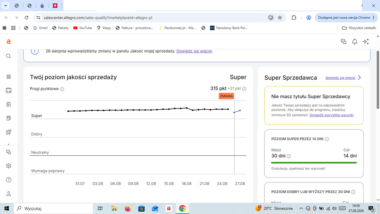
Task: Open the help question mark icon in sidebar
Action: coord(8,180)
